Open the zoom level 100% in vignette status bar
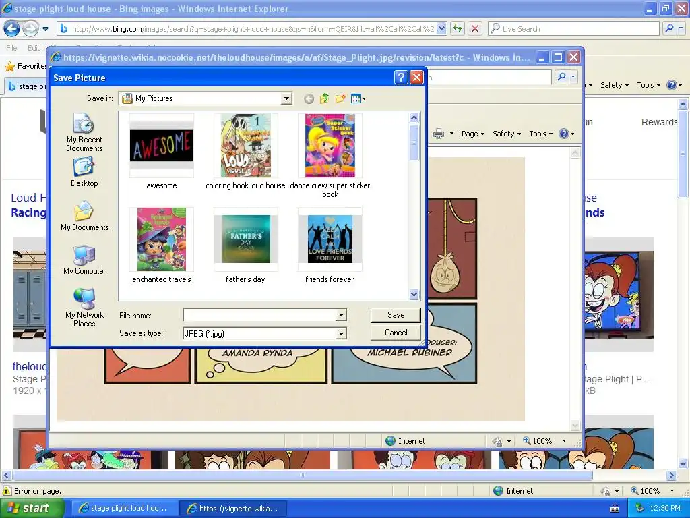Viewport: 690px width, 518px height. click(544, 441)
